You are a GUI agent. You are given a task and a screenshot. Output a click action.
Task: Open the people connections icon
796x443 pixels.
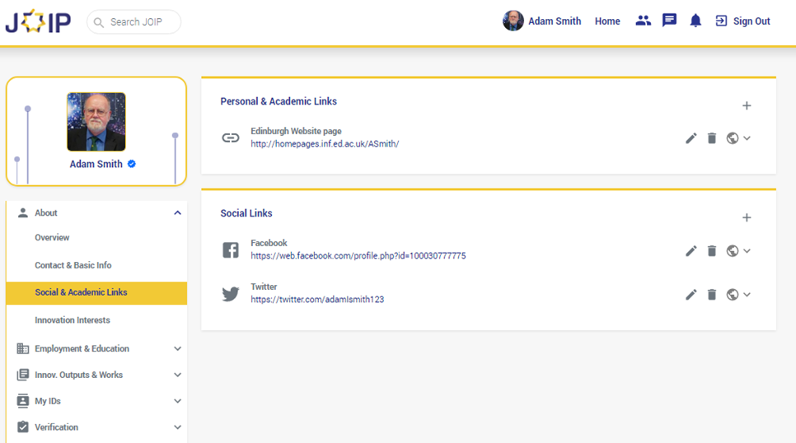(643, 21)
